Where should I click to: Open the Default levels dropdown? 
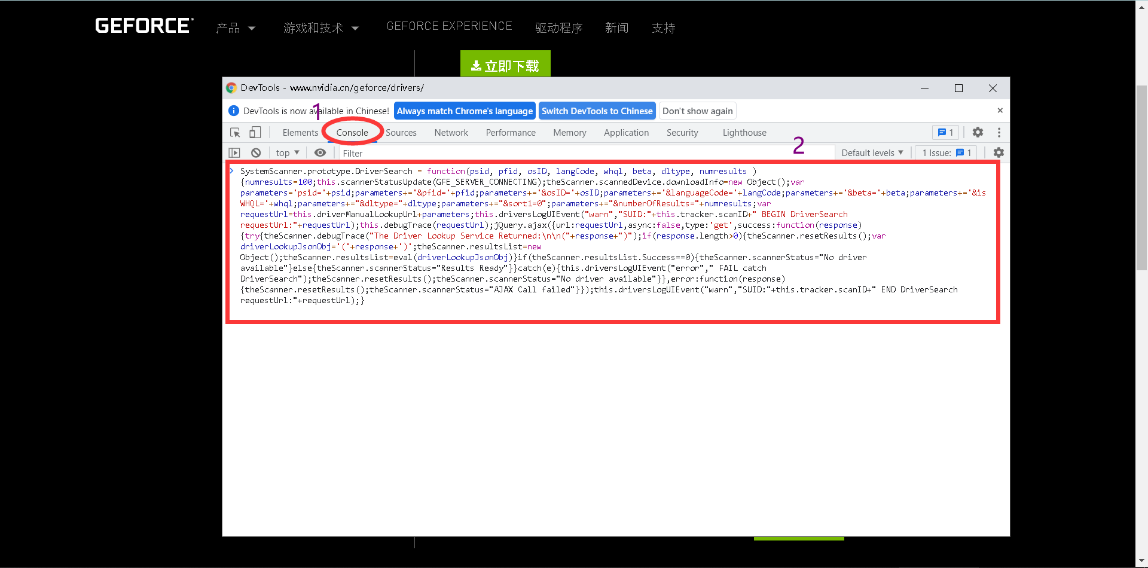pos(871,152)
